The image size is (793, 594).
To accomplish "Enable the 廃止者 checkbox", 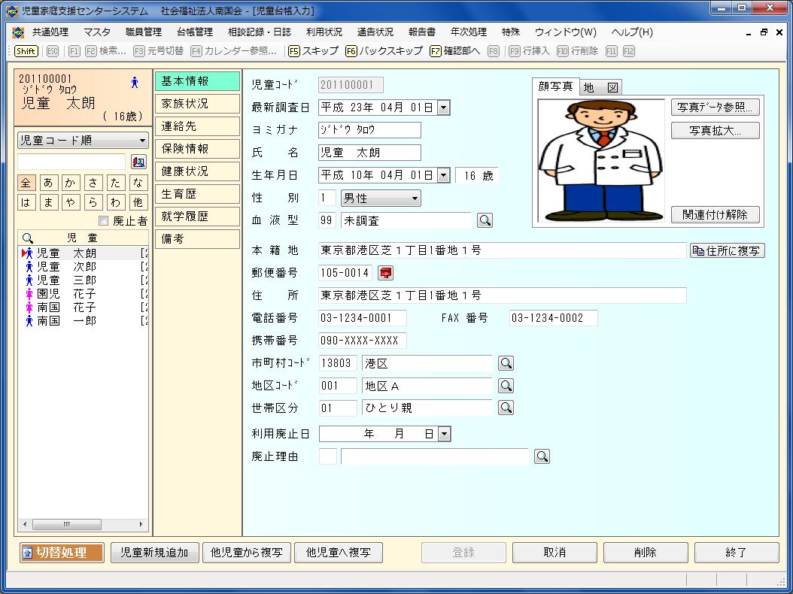I will tap(104, 221).
